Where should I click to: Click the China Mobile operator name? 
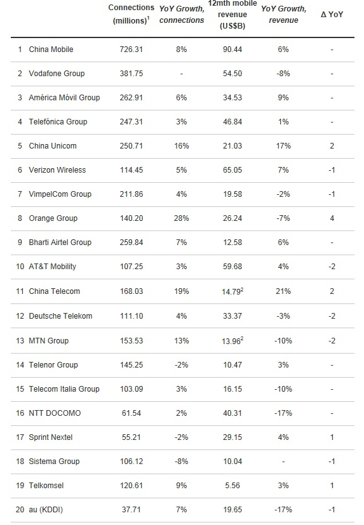pyautogui.click(x=51, y=50)
